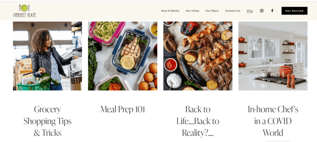This screenshot has width=317, height=142.
Task: Open Our Plans in navigation
Action: click(212, 11)
